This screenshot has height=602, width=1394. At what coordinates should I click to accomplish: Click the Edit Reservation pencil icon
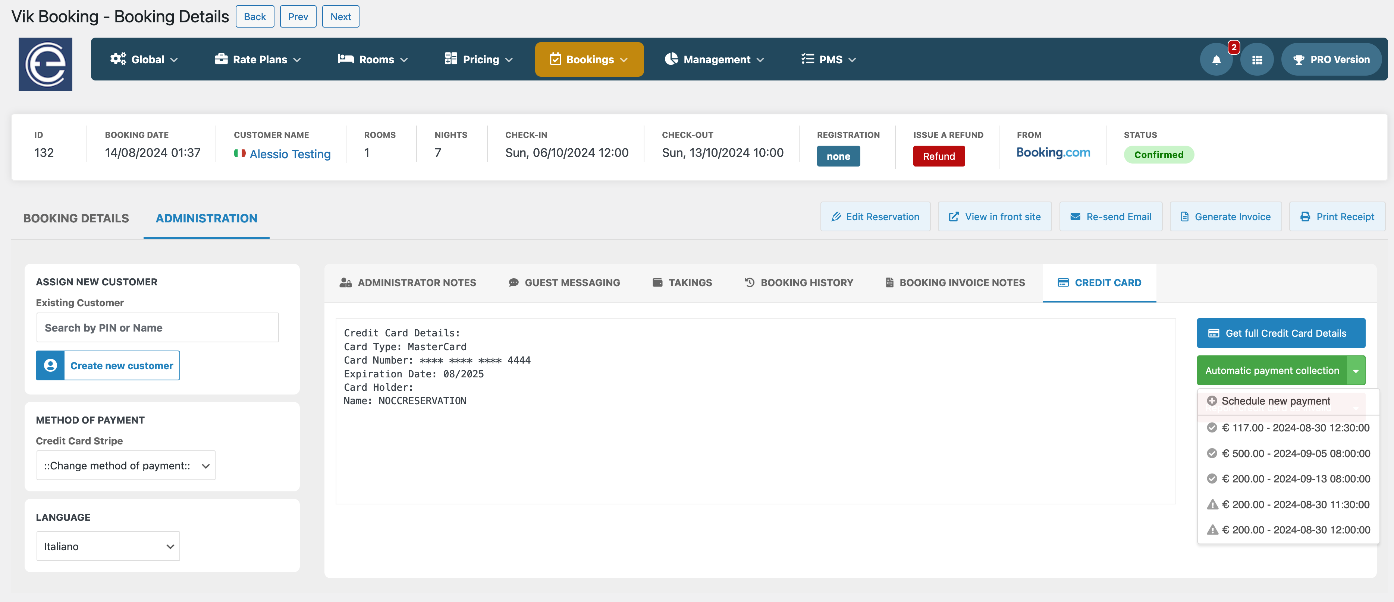[x=836, y=217]
